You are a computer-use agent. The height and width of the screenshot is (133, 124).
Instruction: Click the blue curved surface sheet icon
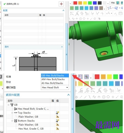[x=116, y=8]
